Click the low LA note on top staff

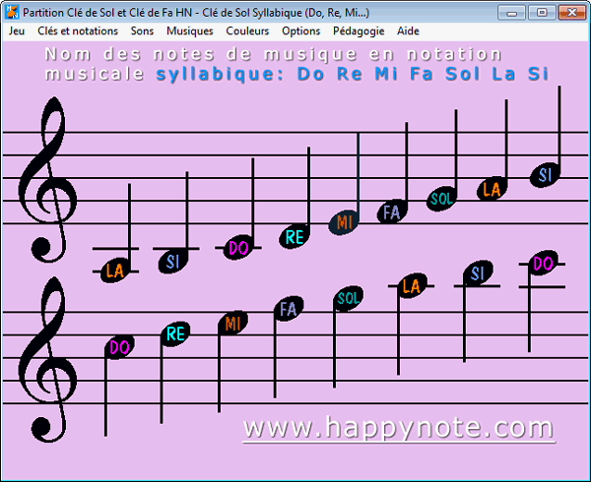[x=114, y=271]
